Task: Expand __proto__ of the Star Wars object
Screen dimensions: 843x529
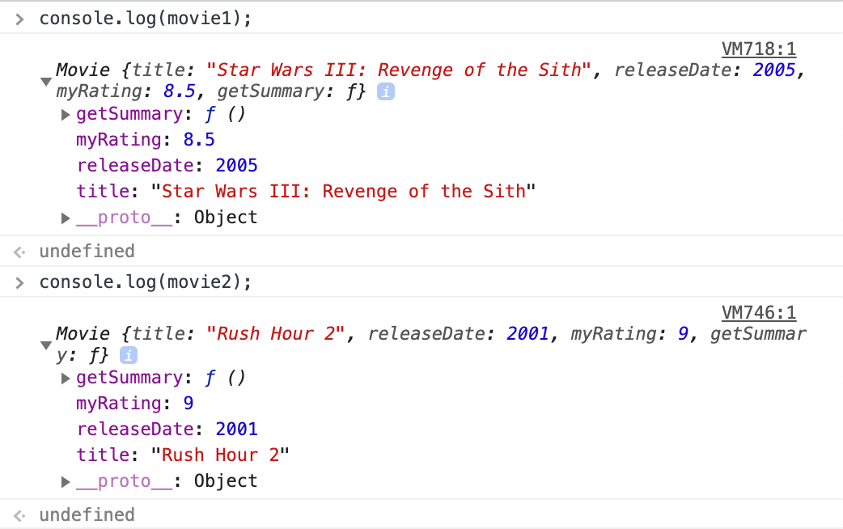Action: click(66, 218)
